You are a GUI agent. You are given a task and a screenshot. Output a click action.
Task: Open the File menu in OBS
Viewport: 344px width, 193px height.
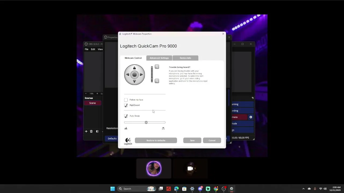[x=87, y=49]
